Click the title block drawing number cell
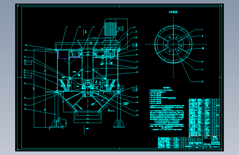The image size is (239, 155). (x=216, y=147)
